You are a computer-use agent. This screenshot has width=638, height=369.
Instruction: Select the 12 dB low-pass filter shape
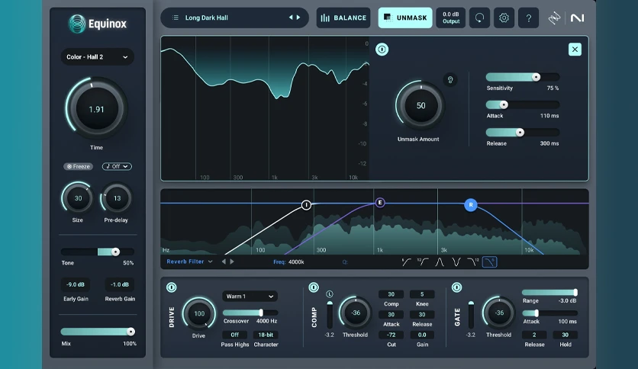(473, 262)
